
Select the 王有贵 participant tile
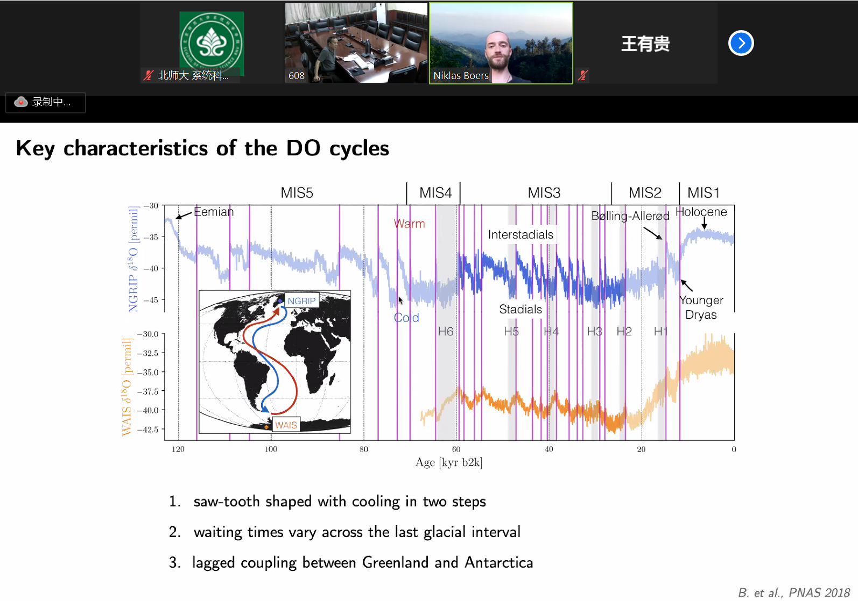coord(645,44)
